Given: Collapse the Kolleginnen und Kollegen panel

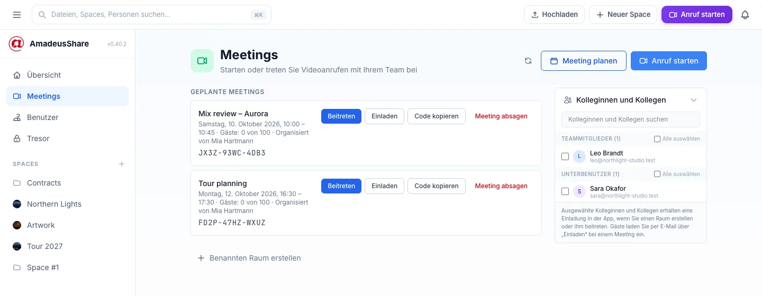Looking at the screenshot, I should click(694, 100).
